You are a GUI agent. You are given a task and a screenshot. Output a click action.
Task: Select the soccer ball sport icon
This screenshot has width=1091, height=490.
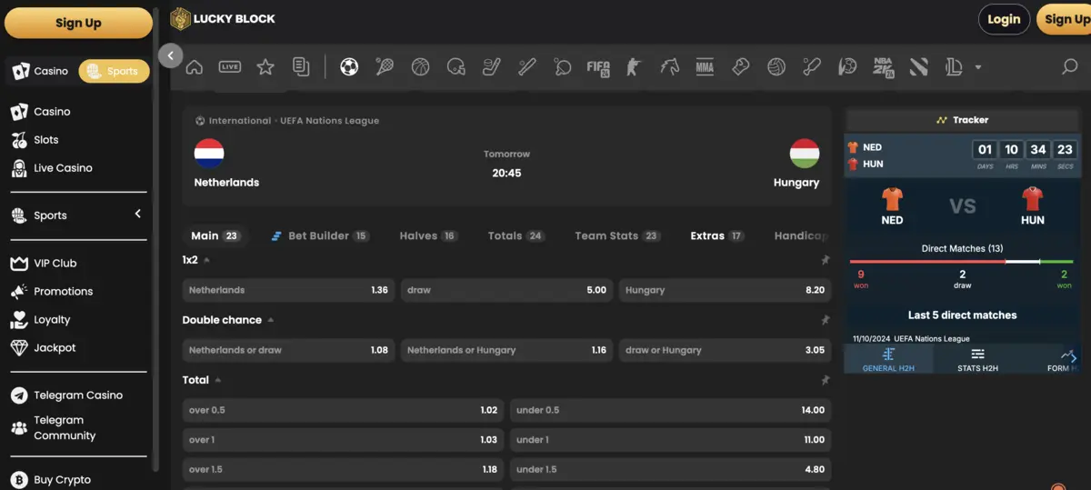pyautogui.click(x=349, y=66)
